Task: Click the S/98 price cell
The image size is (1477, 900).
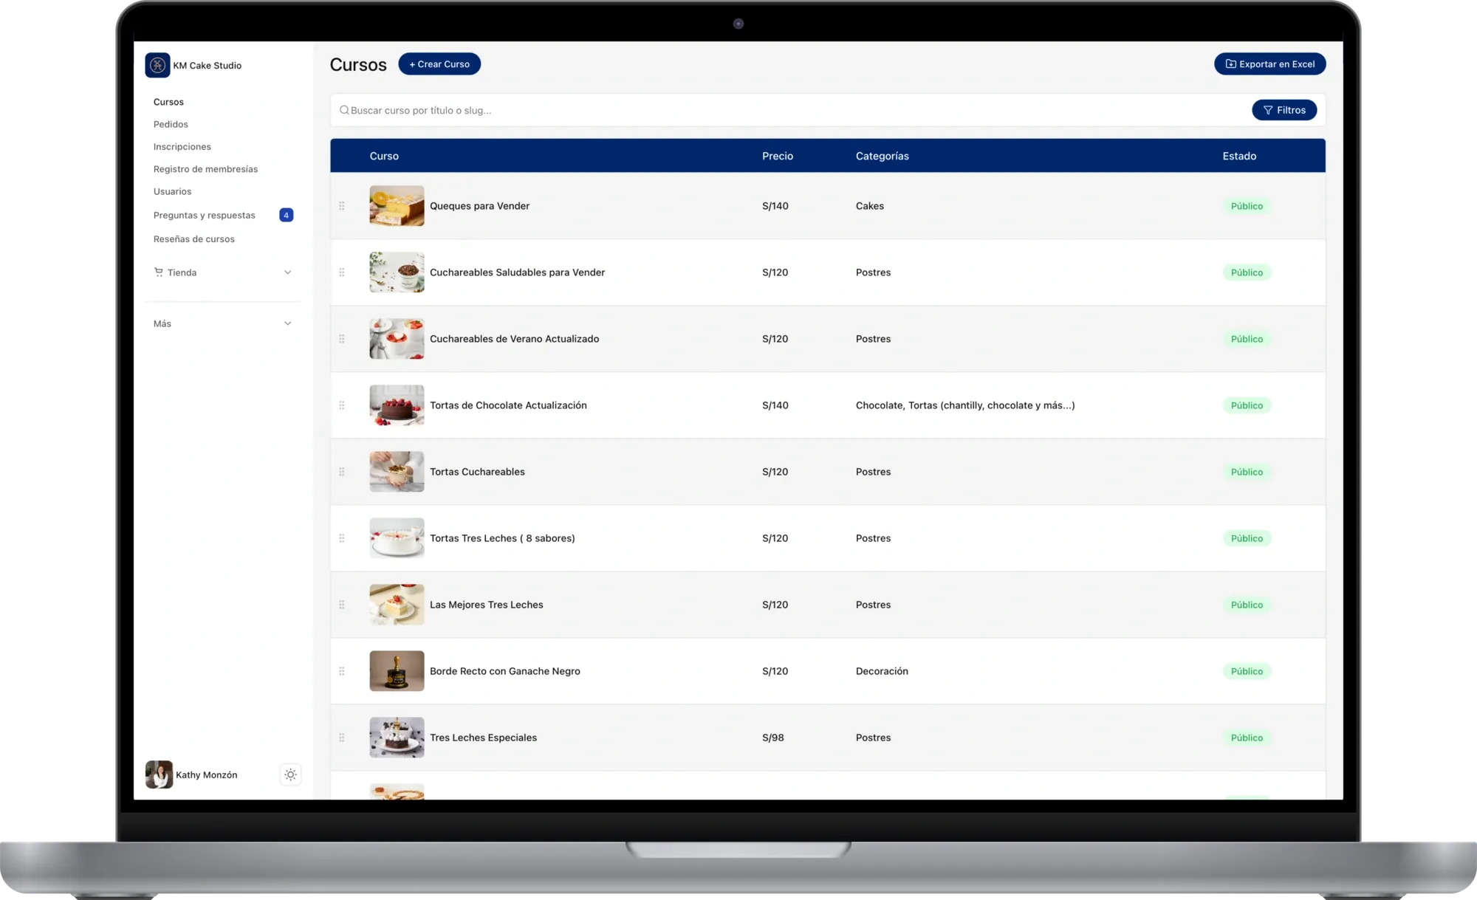Action: tap(773, 738)
